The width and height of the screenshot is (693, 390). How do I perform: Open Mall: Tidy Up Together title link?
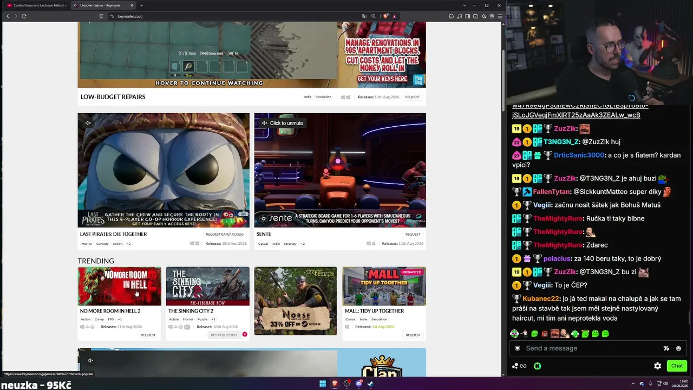(x=374, y=311)
